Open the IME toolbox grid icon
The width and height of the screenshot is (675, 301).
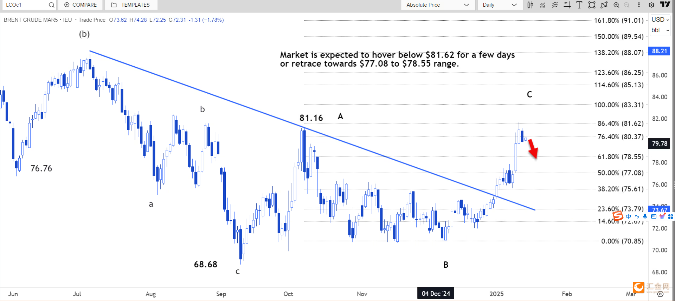point(670,216)
